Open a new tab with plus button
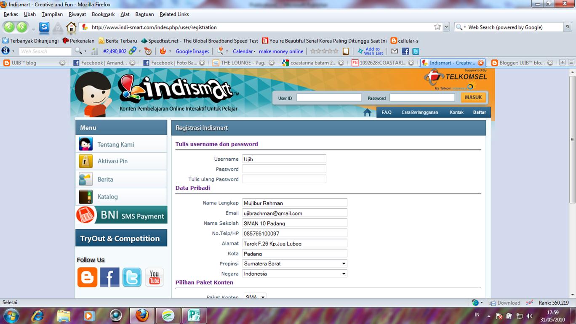 (x=562, y=62)
